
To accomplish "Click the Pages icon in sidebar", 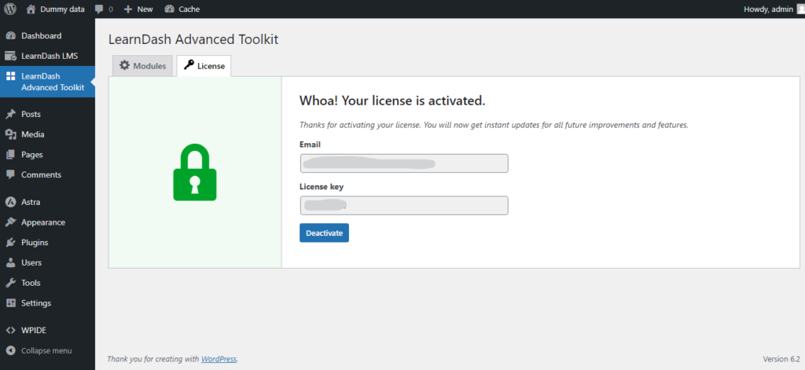I will [x=10, y=155].
